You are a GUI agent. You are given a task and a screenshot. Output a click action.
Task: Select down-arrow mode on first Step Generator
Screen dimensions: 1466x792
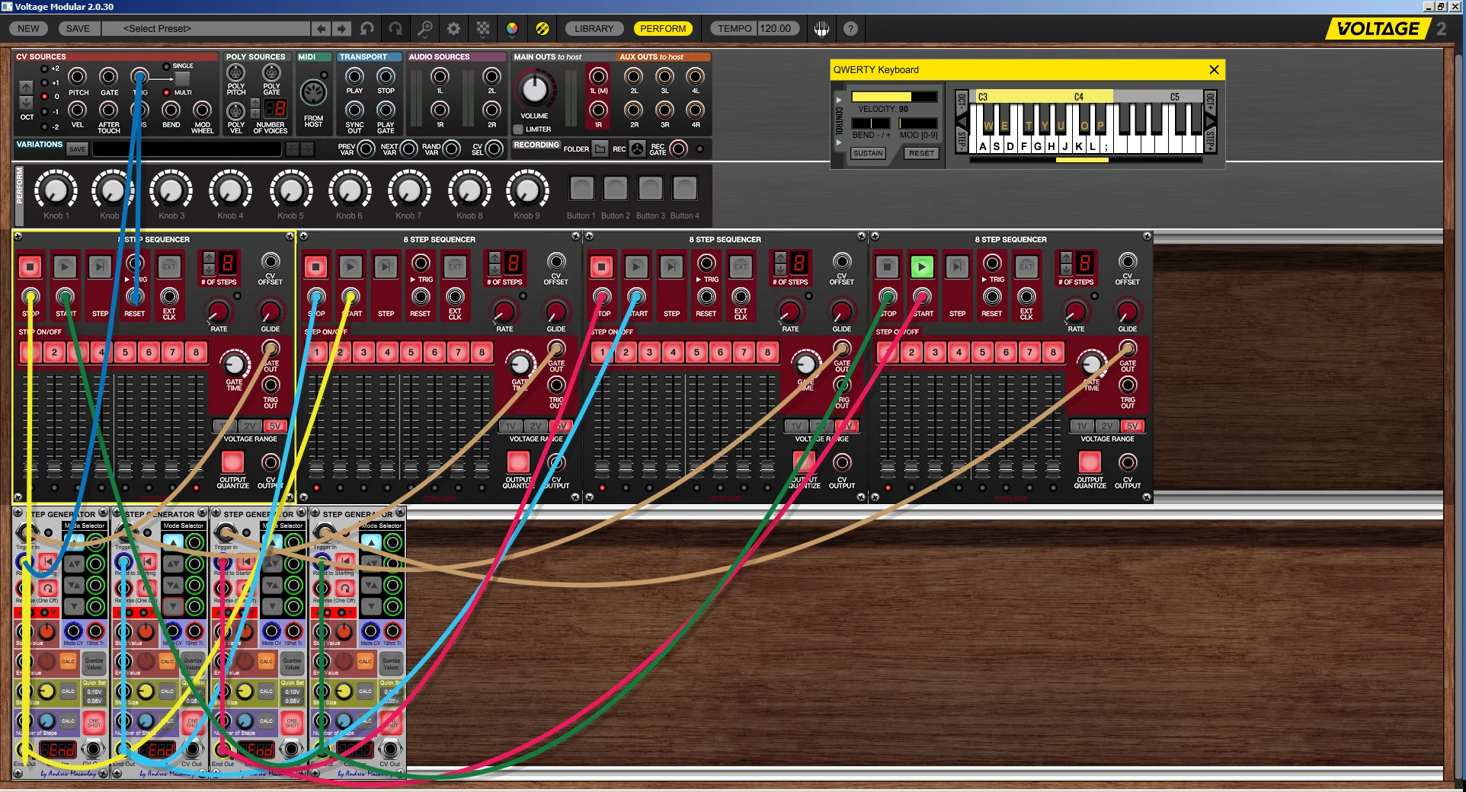[x=74, y=607]
